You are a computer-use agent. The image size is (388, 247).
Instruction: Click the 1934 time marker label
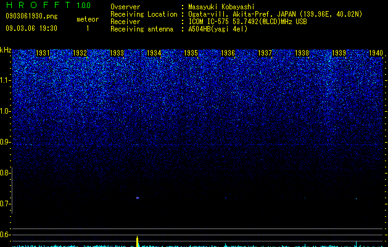pyautogui.click(x=154, y=53)
